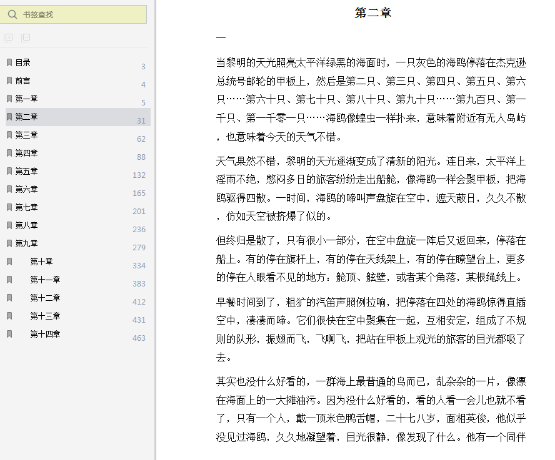Click page number 412 for 第十二章
The width and height of the screenshot is (555, 460).
click(x=139, y=302)
